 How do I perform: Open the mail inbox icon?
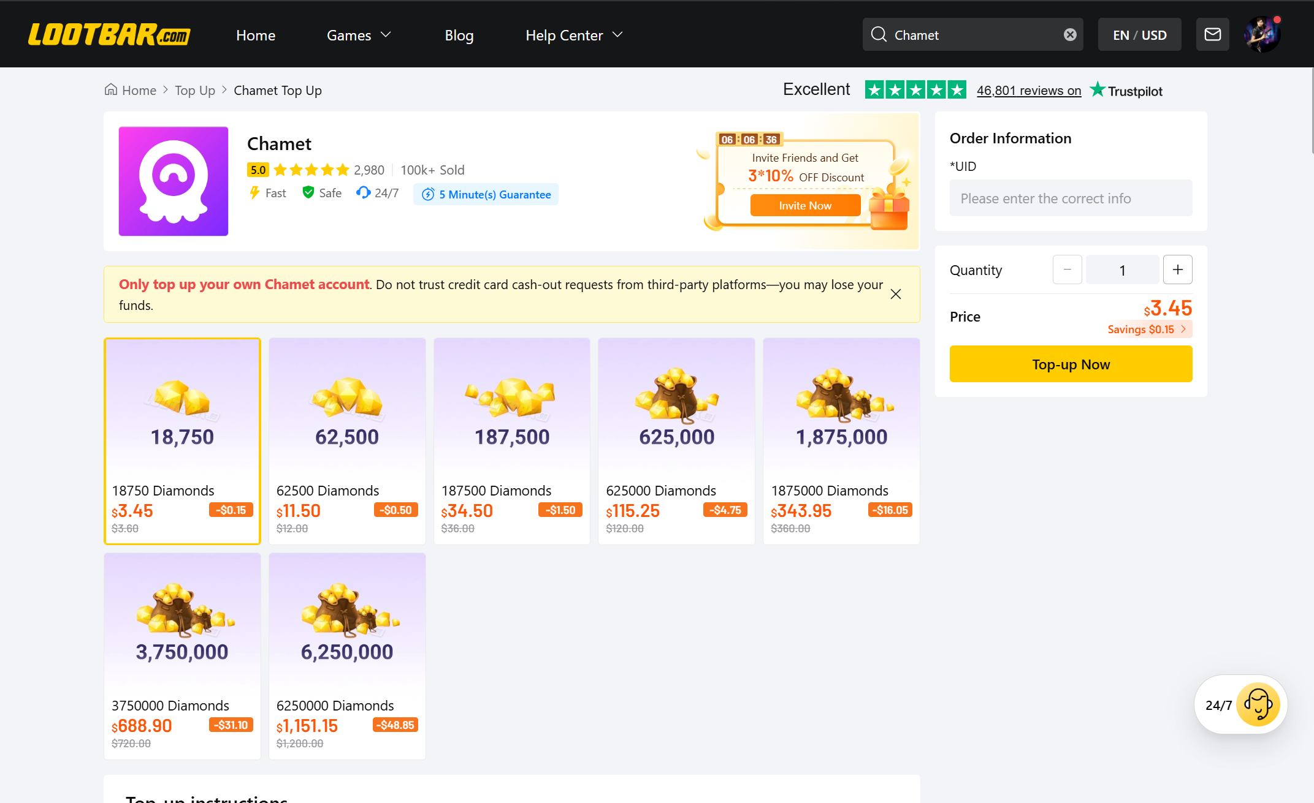click(1213, 34)
